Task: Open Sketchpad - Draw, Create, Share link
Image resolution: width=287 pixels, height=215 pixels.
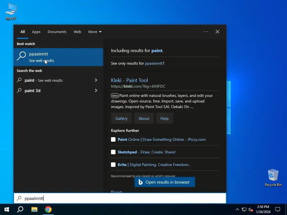Action: pos(146,152)
